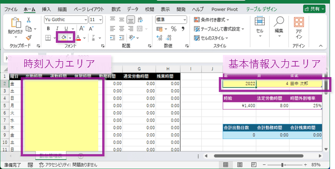335x169 pixels.
Task: Click the Cut scissors icon
Action: [x=29, y=20]
